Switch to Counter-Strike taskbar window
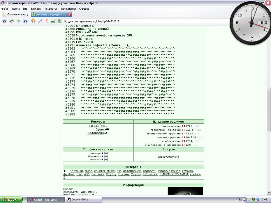Screen dimensions: 271x203 tap(83, 200)
